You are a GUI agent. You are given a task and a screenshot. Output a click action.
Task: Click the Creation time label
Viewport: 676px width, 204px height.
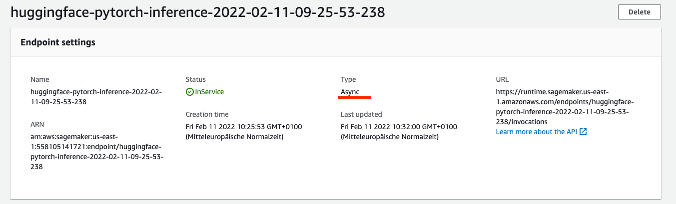(x=207, y=114)
